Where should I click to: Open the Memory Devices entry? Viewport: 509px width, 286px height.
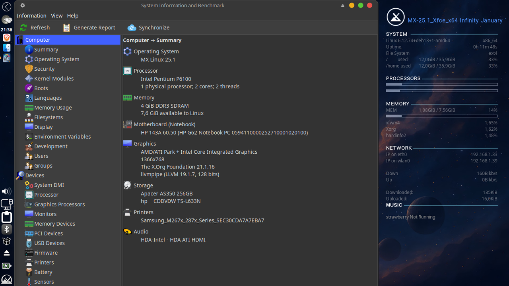click(54, 224)
